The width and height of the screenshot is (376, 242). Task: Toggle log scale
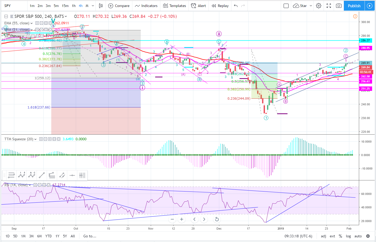348,236
